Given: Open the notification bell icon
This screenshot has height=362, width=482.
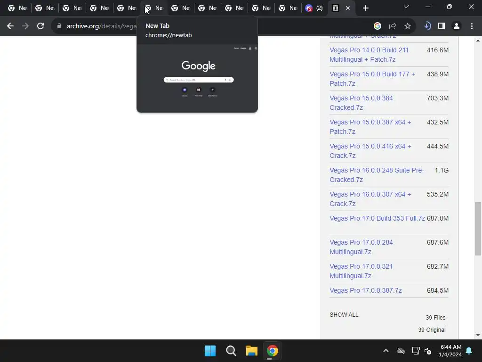Looking at the screenshot, I should click(x=469, y=351).
